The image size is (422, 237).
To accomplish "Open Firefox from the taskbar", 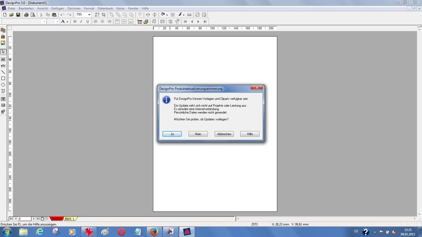I will pyautogui.click(x=154, y=232).
